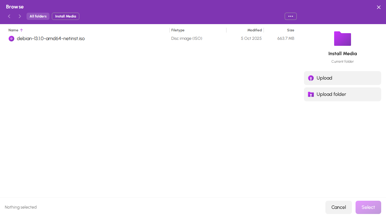
Task: Select the Install Media breadcrumb
Action: click(65, 16)
